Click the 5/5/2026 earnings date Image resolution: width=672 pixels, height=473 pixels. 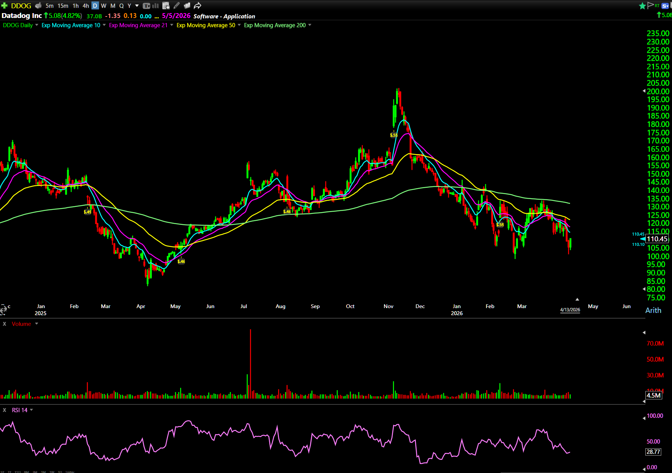click(x=176, y=16)
